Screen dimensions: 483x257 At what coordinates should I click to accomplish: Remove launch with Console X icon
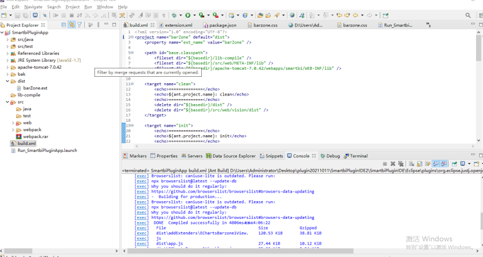[393, 164]
